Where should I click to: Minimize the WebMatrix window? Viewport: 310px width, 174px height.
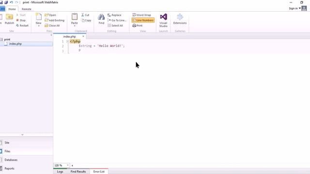tap(291, 2)
